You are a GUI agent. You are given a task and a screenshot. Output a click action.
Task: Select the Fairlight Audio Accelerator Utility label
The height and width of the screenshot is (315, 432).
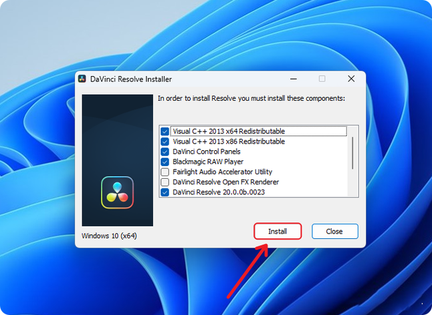[x=222, y=172]
